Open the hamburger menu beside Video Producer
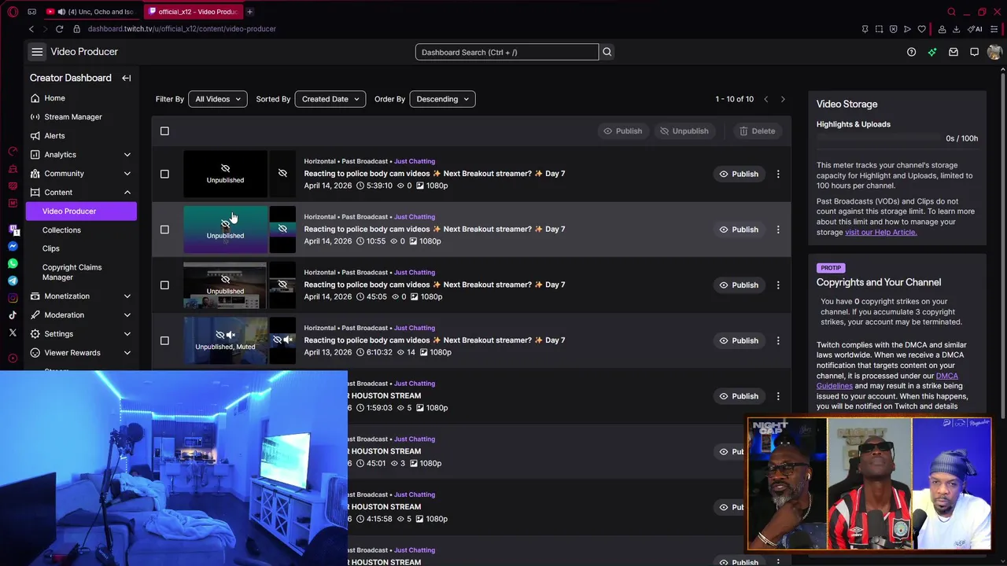This screenshot has height=566, width=1007. [x=37, y=52]
